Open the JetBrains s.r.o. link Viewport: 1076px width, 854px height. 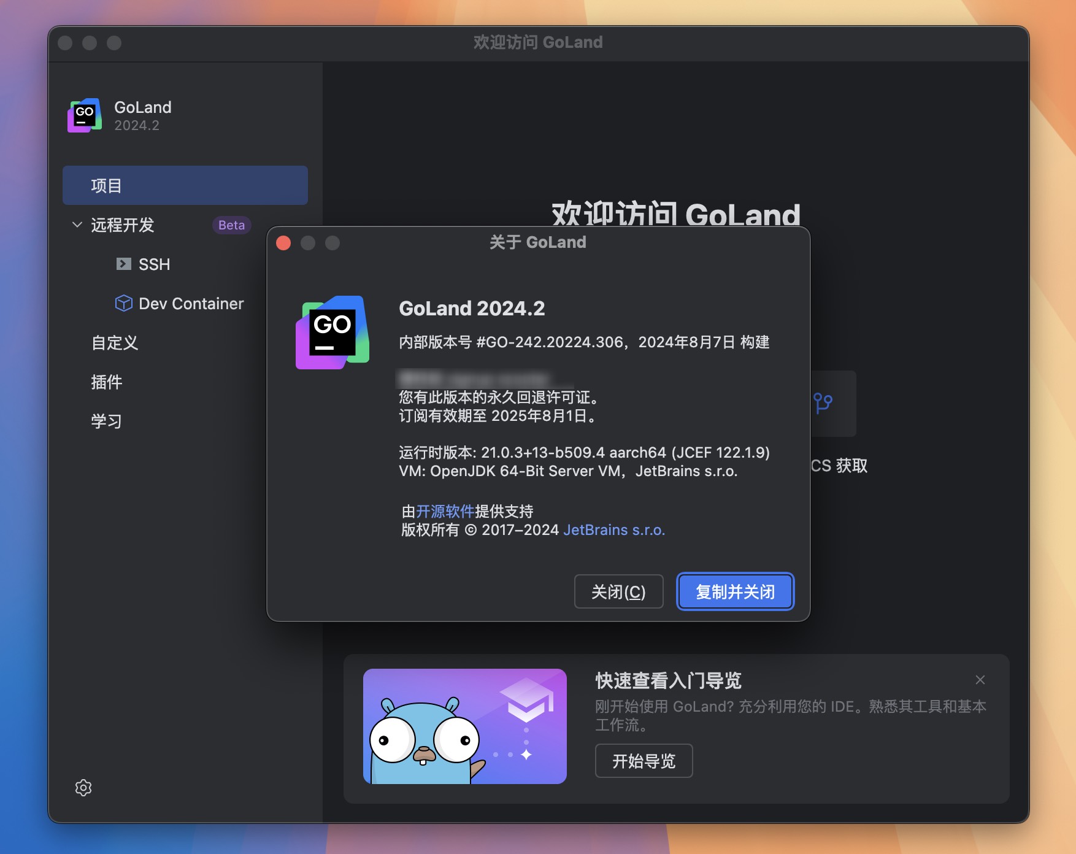click(x=614, y=530)
